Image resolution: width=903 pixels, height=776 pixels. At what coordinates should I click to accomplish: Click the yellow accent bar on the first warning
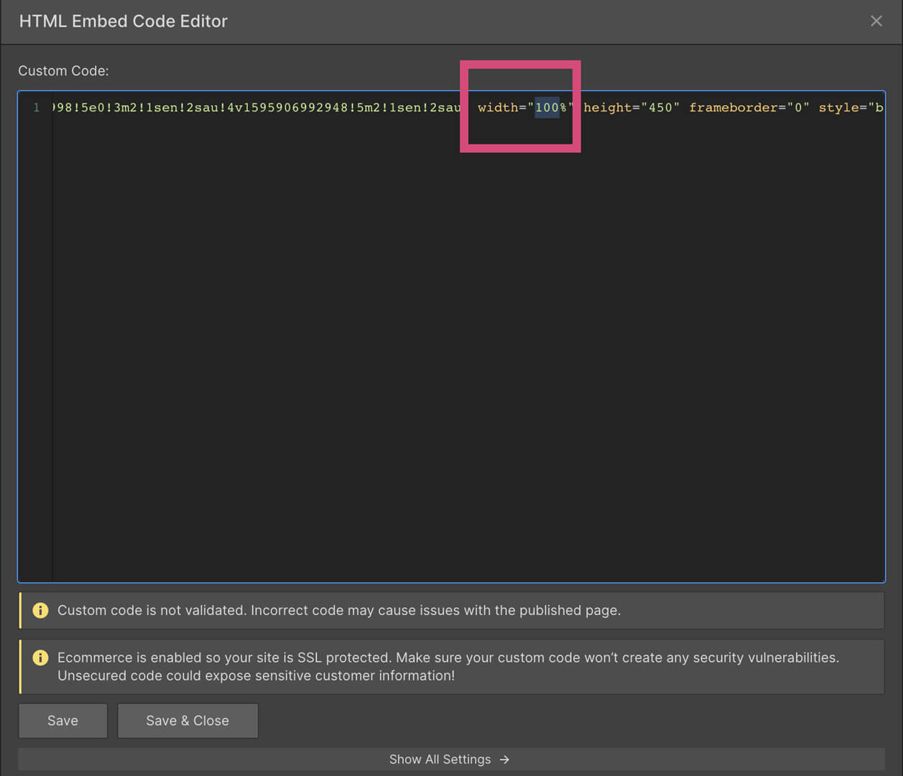click(x=22, y=610)
